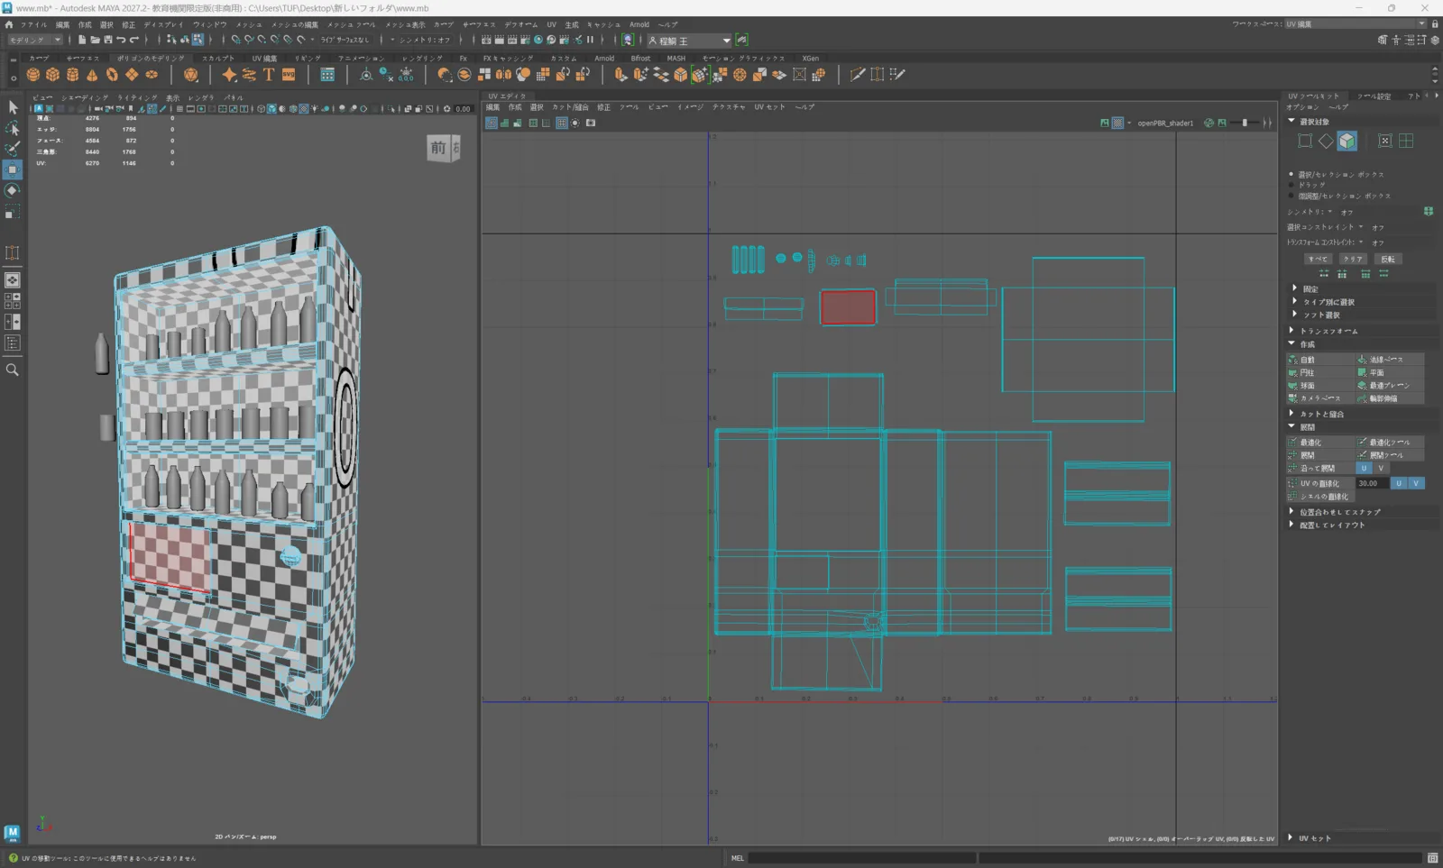
Task: Click the MEL command line input field
Action: coord(861,858)
